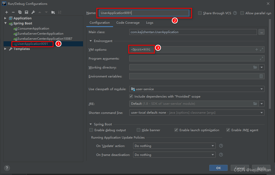
Task: Click the Cancel button
Action: click(x=240, y=168)
